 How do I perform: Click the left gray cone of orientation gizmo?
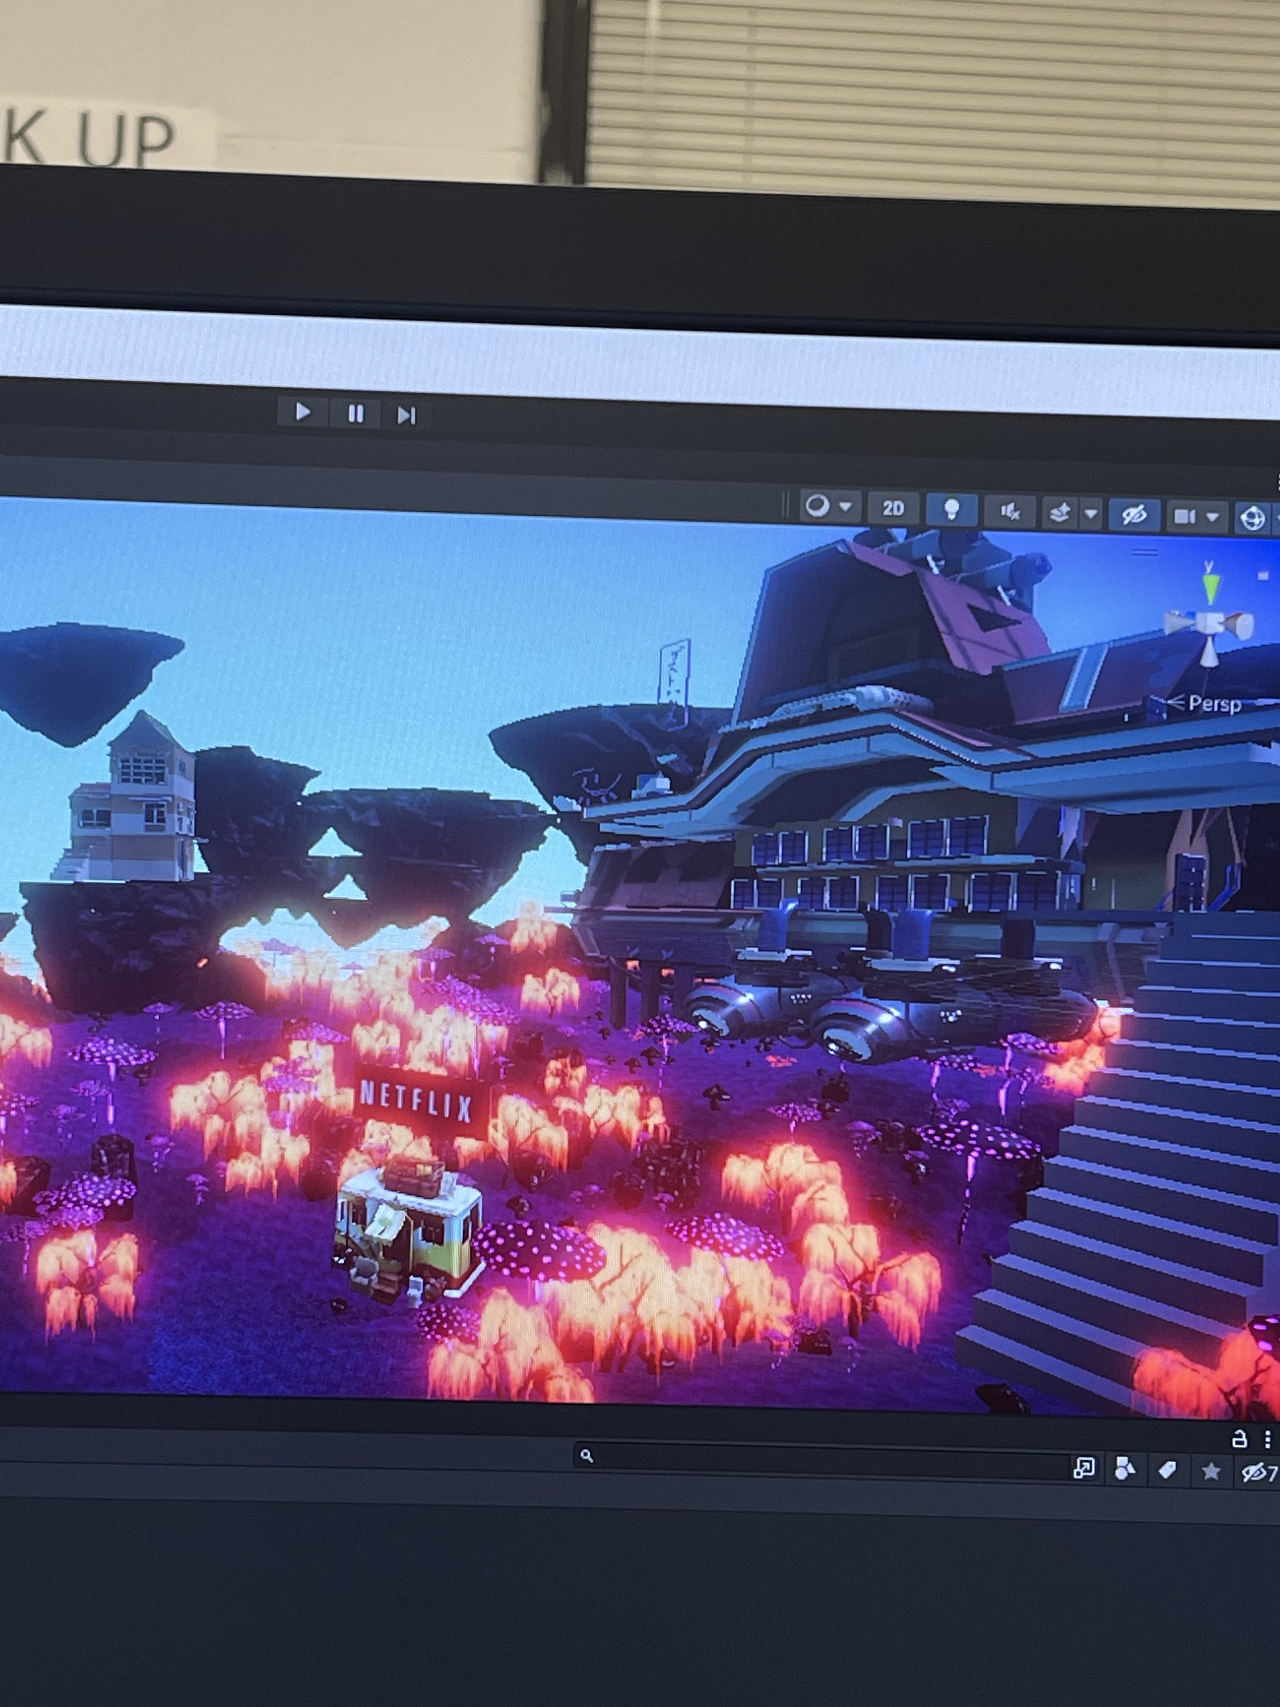point(1179,622)
